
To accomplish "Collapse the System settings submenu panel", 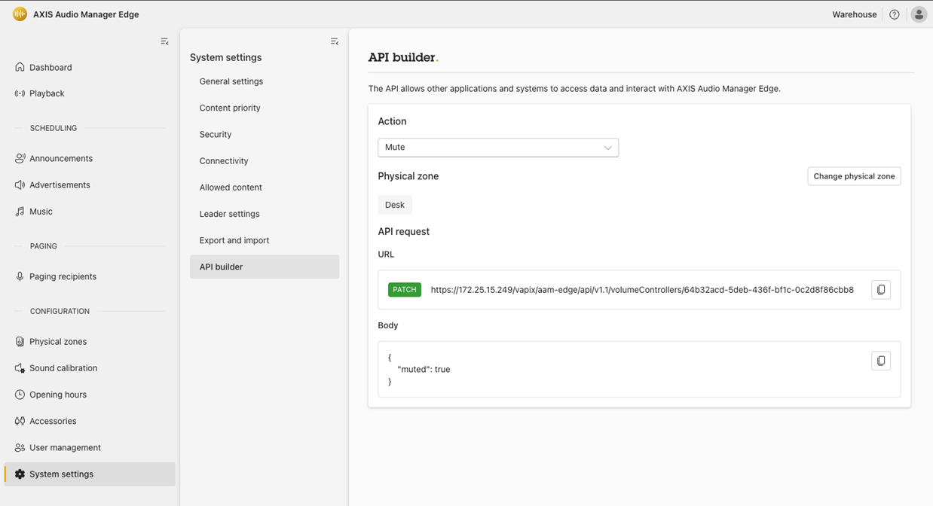I will (x=335, y=41).
